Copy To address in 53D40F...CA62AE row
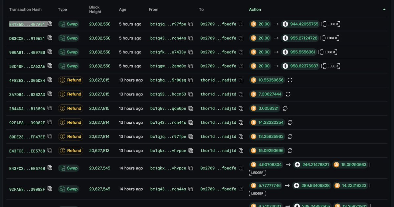Viewport: 394px width, 207px height. [241, 66]
